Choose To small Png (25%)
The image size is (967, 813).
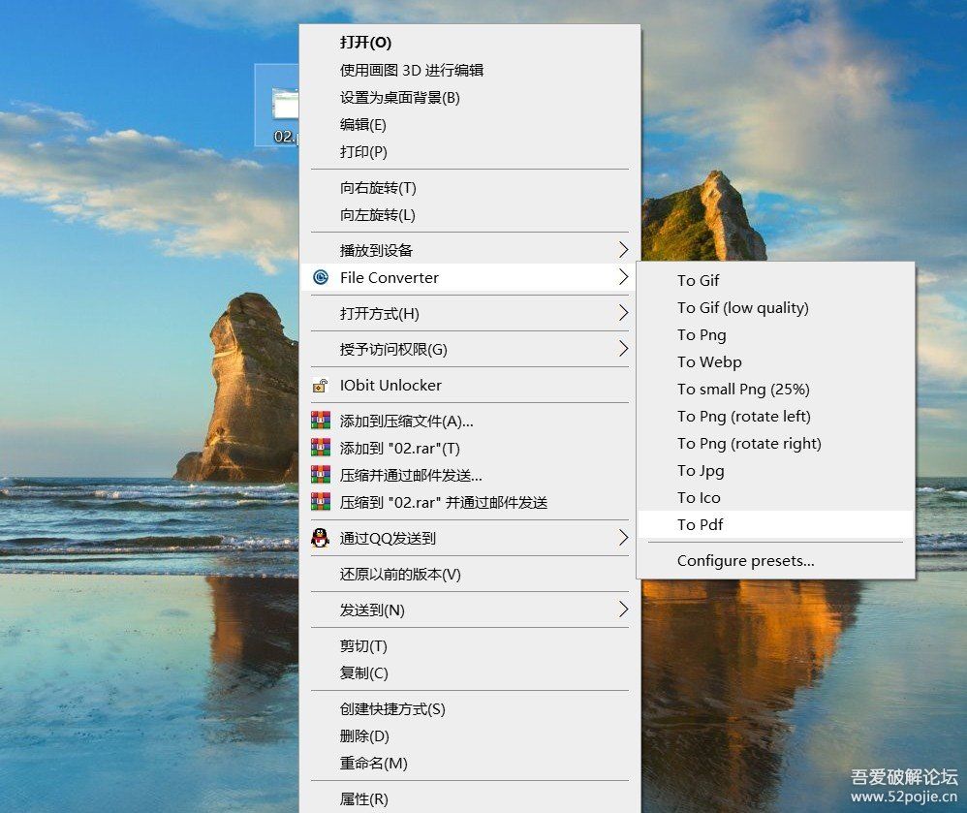(743, 389)
